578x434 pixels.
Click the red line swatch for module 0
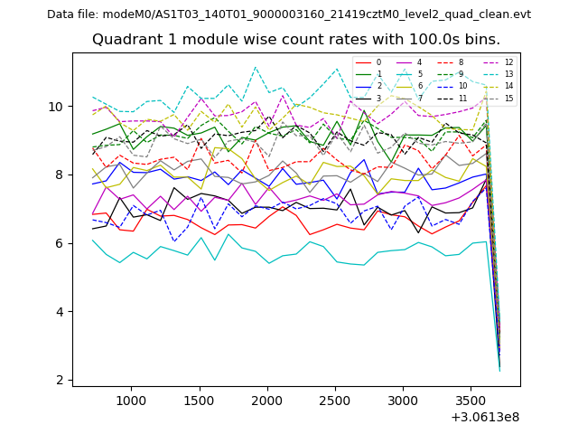(x=363, y=62)
